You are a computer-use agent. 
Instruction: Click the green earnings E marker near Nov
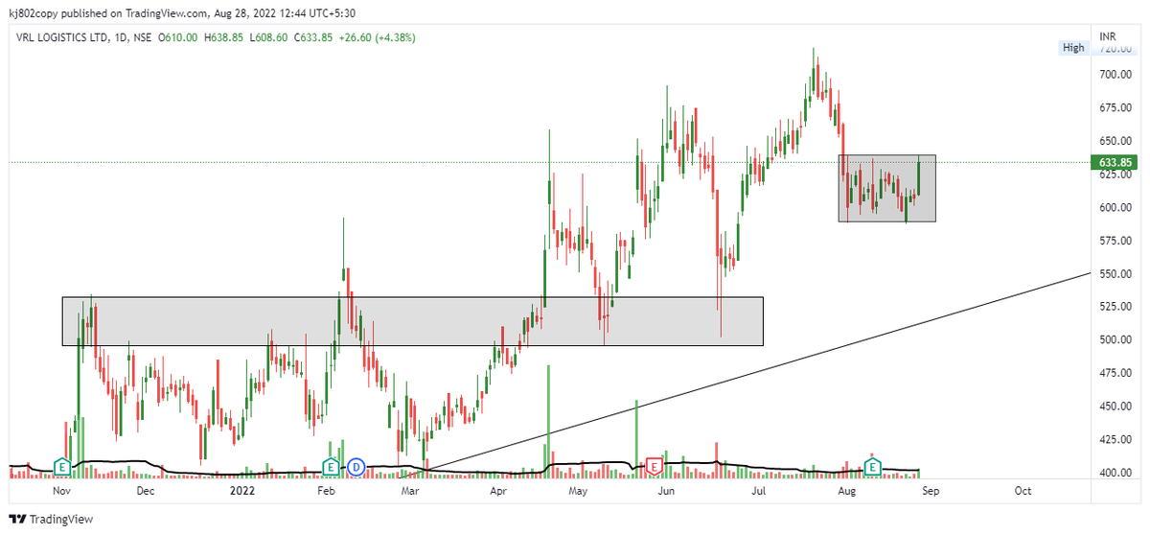[x=62, y=467]
